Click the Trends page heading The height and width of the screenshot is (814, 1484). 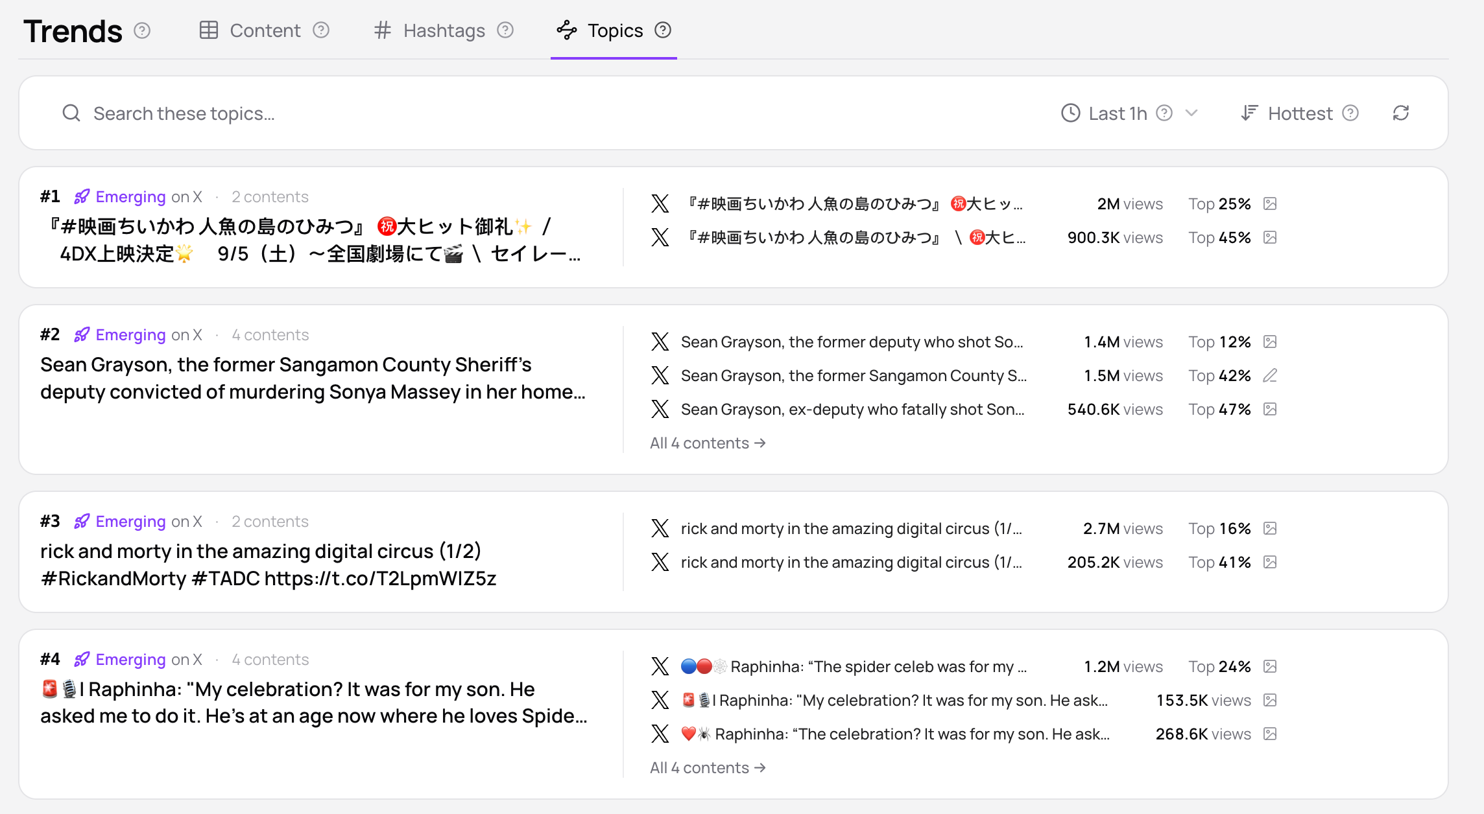(x=73, y=30)
